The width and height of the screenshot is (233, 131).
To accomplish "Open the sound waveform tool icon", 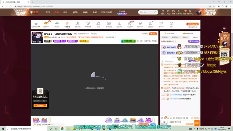I will point(57,24).
